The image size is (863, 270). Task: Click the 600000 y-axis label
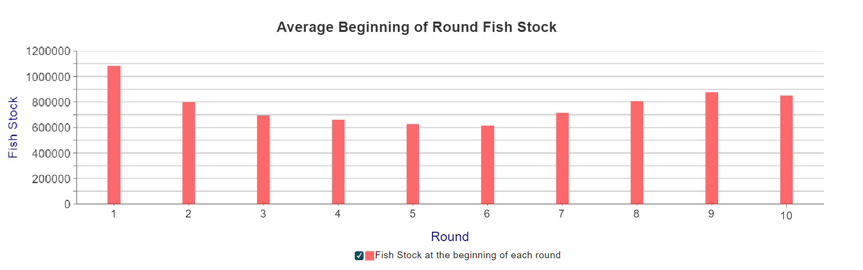click(x=51, y=128)
